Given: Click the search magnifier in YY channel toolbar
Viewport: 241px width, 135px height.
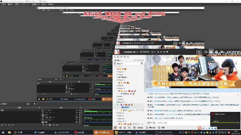Looking at the screenshot, I should click(x=128, y=57).
